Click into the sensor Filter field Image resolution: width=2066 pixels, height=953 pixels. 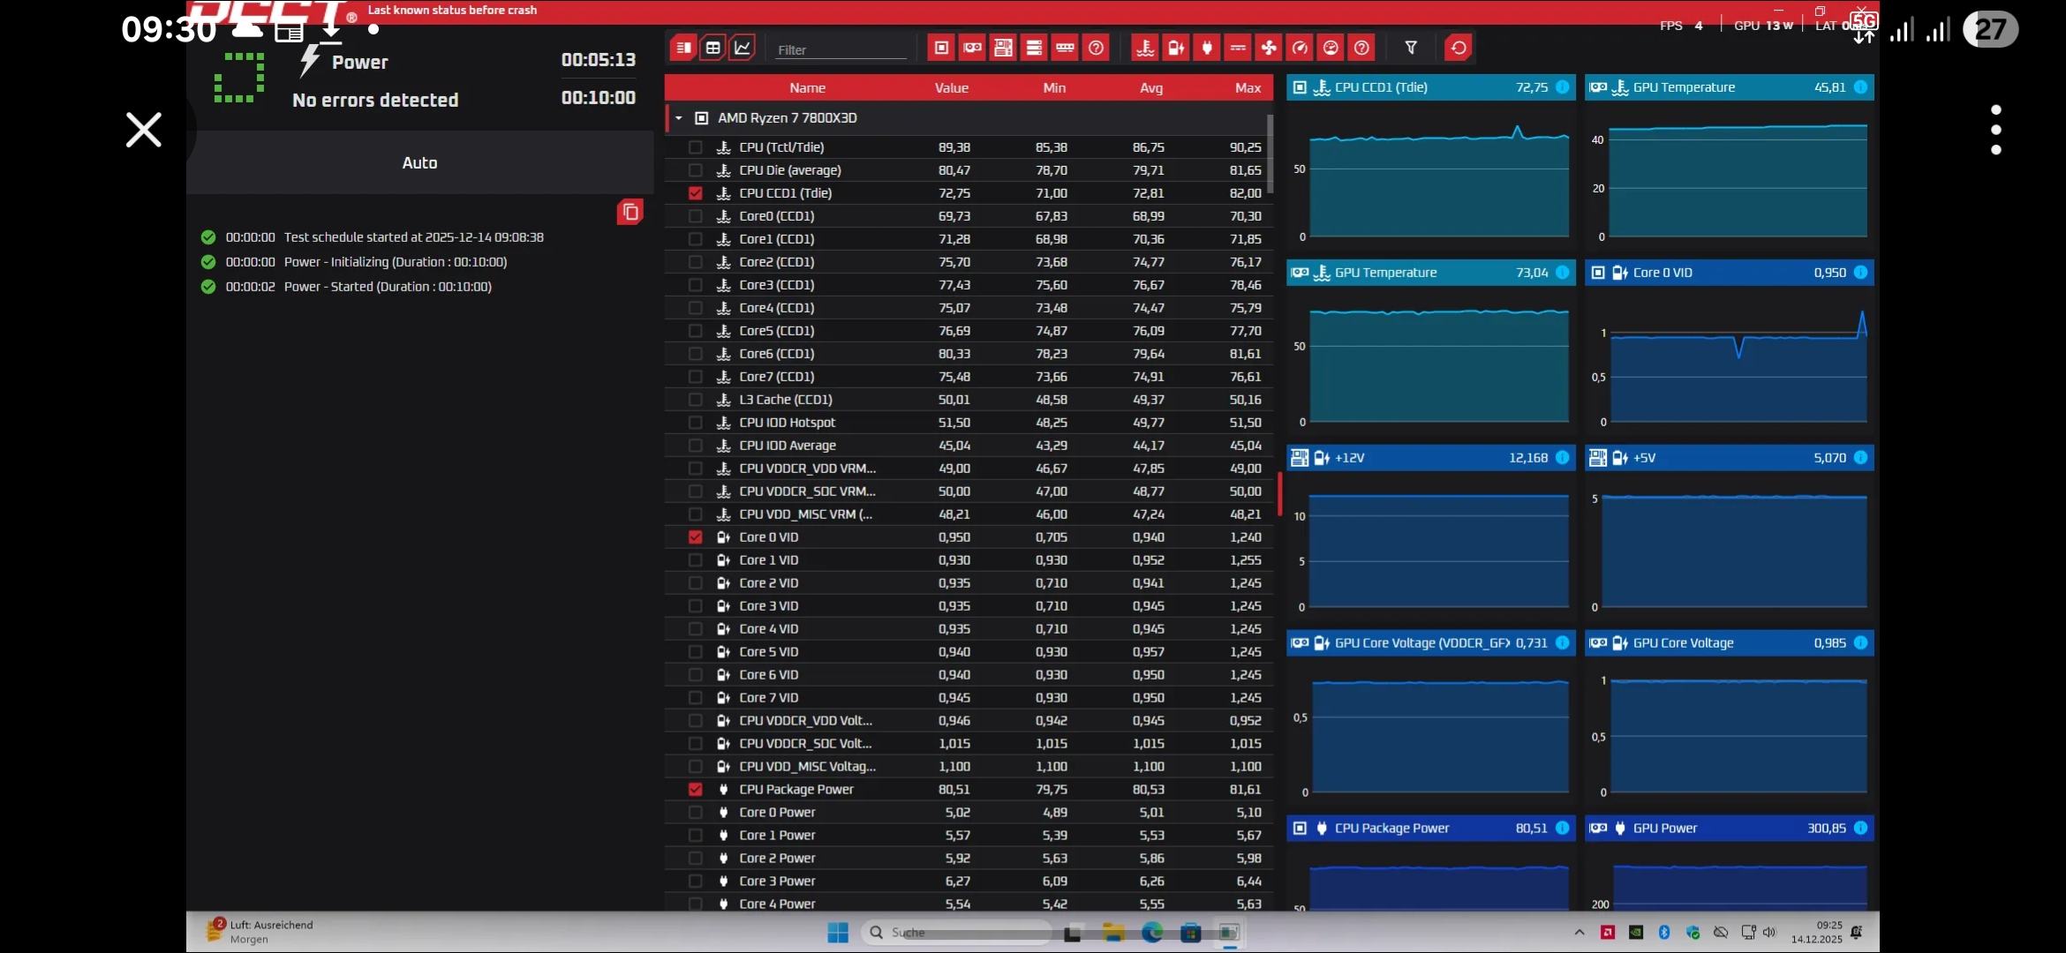click(x=841, y=49)
